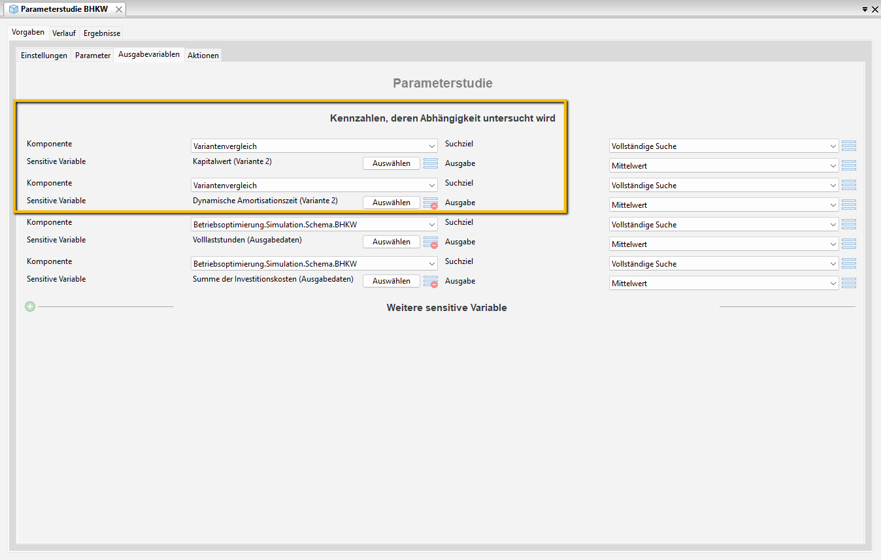Remove Summe der Investitionskosten via red minus icon
The height and width of the screenshot is (560, 881).
click(434, 284)
